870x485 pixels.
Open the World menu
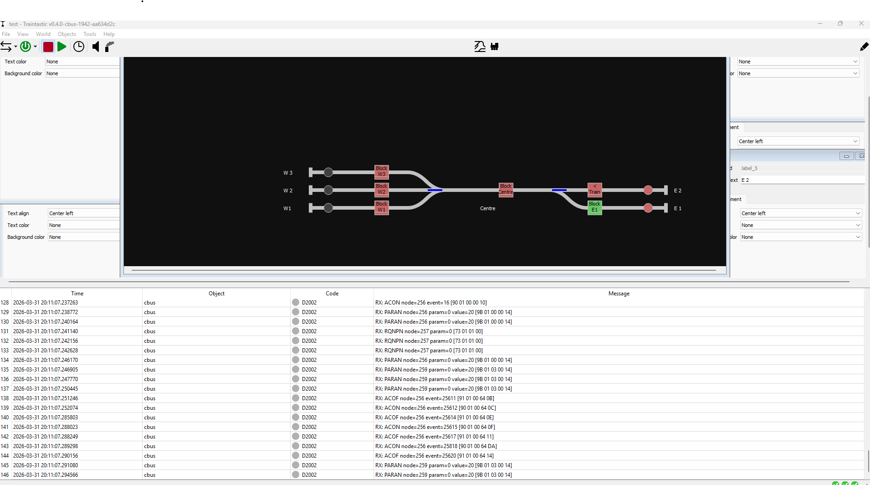pyautogui.click(x=43, y=34)
